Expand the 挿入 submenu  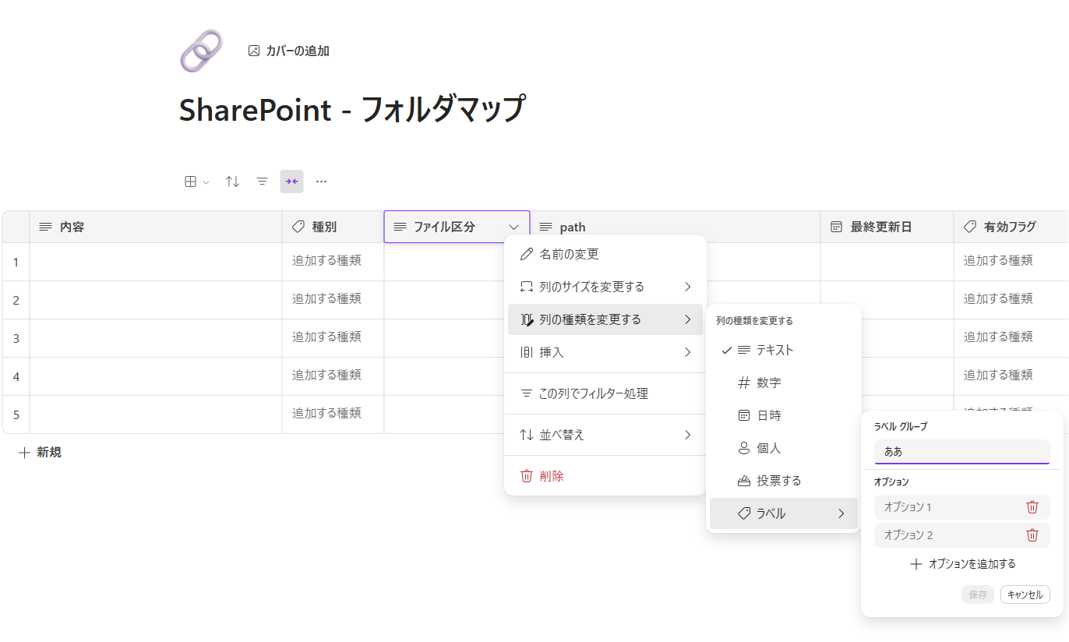click(x=605, y=352)
